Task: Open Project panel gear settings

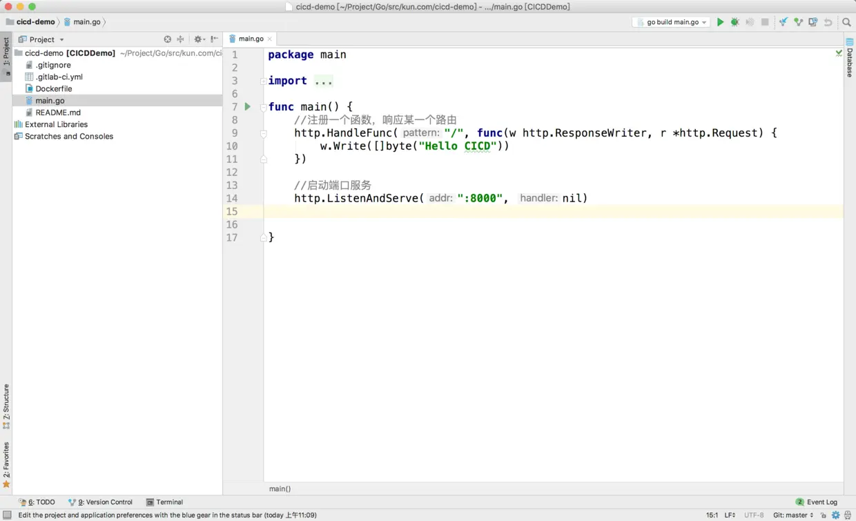Action: 199,39
